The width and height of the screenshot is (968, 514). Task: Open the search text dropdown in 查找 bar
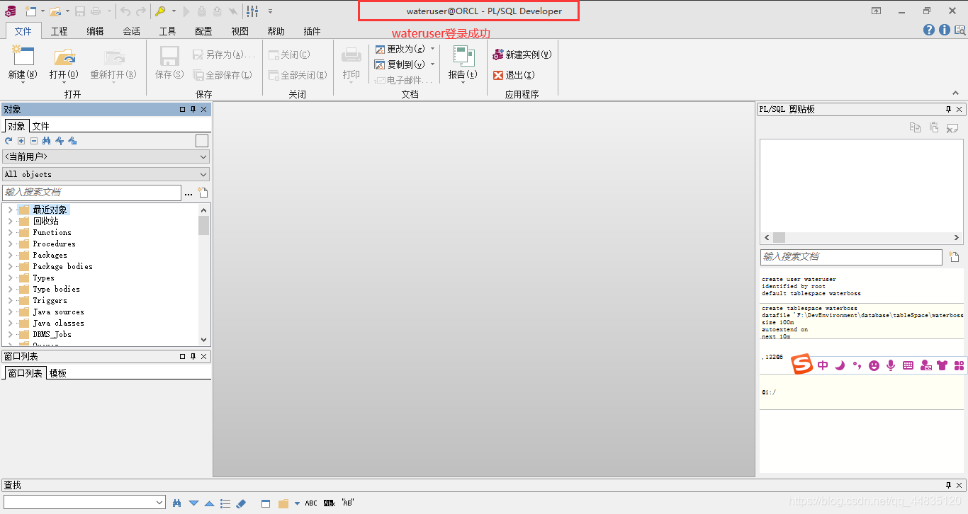pyautogui.click(x=159, y=503)
